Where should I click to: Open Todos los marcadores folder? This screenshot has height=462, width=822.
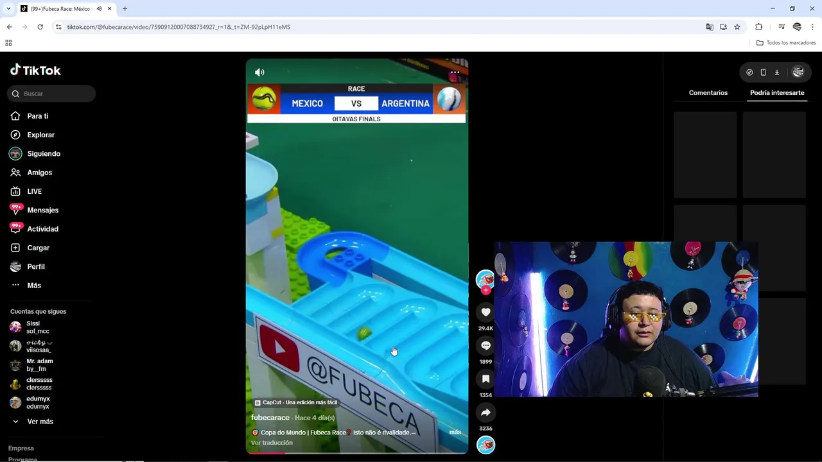click(786, 43)
